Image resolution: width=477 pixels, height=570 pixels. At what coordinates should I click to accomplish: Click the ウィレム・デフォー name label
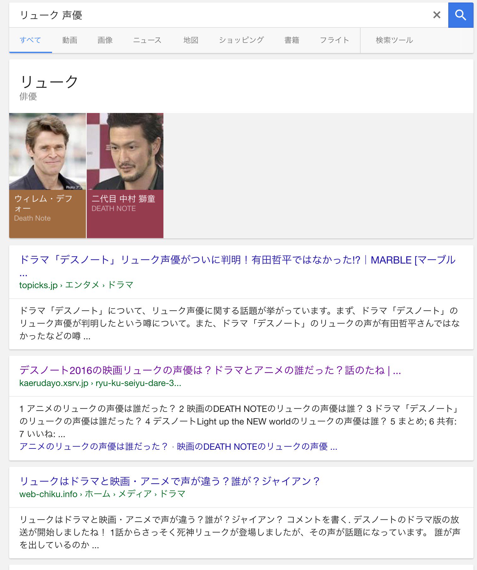(x=43, y=203)
